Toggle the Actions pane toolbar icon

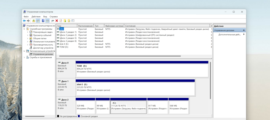pos(47,21)
